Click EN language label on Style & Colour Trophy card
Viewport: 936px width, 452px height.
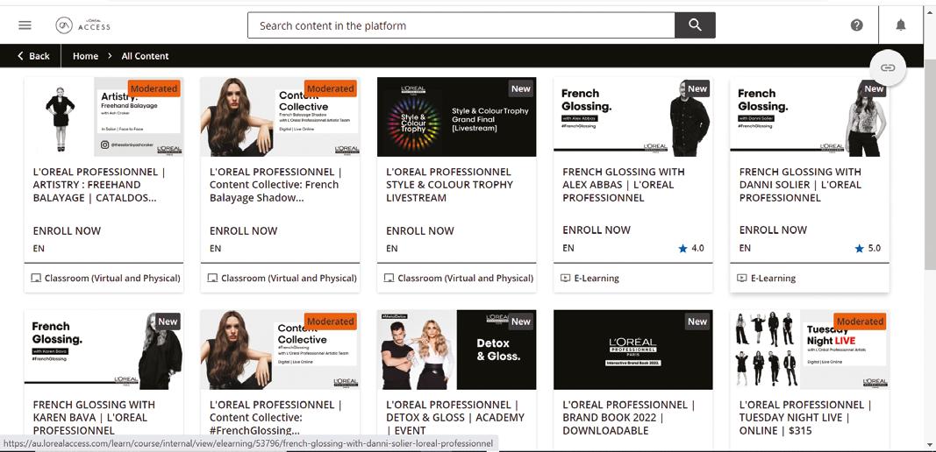tap(392, 248)
